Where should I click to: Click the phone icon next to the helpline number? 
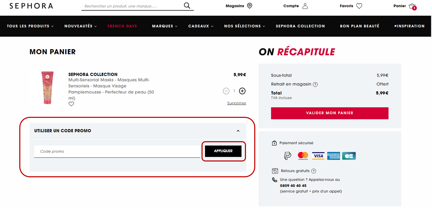[274, 180]
